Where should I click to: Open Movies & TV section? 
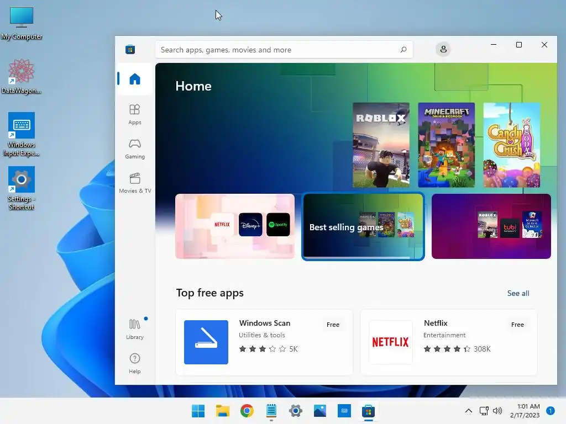coord(135,183)
